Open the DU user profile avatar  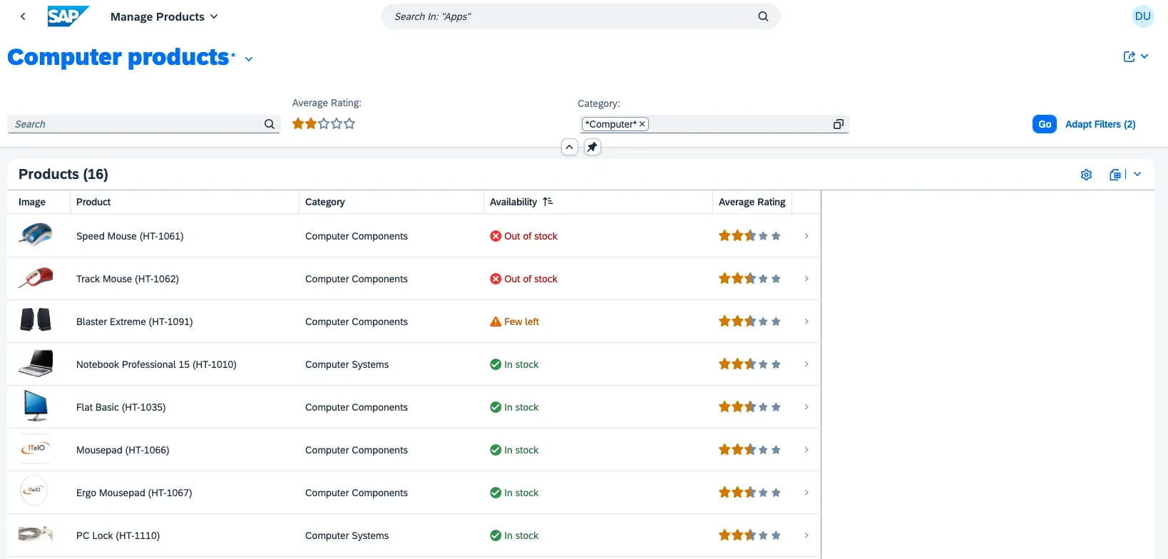[1142, 16]
